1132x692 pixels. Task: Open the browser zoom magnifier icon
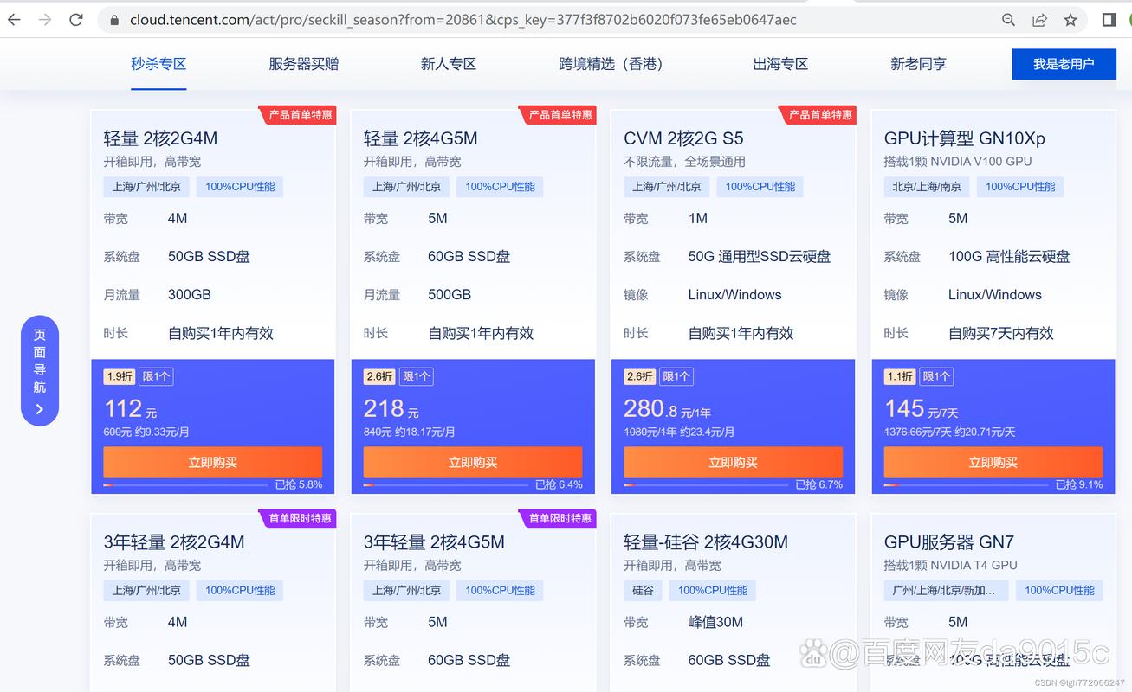click(x=1008, y=19)
